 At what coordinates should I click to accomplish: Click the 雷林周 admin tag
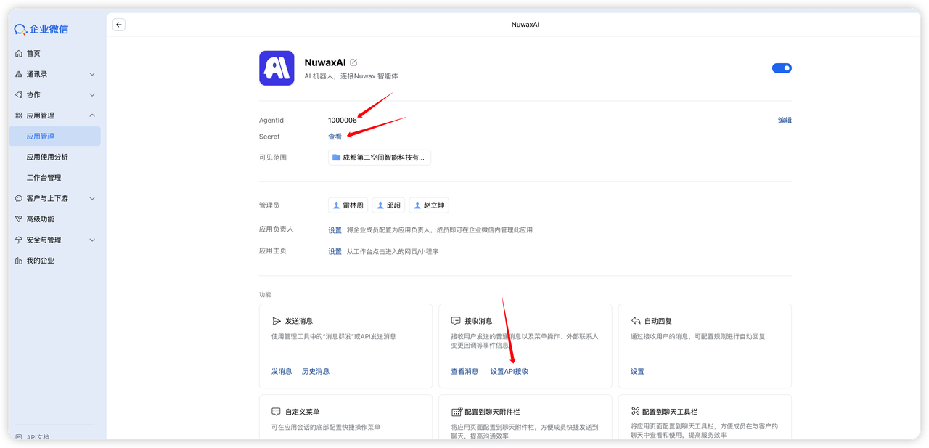point(348,205)
